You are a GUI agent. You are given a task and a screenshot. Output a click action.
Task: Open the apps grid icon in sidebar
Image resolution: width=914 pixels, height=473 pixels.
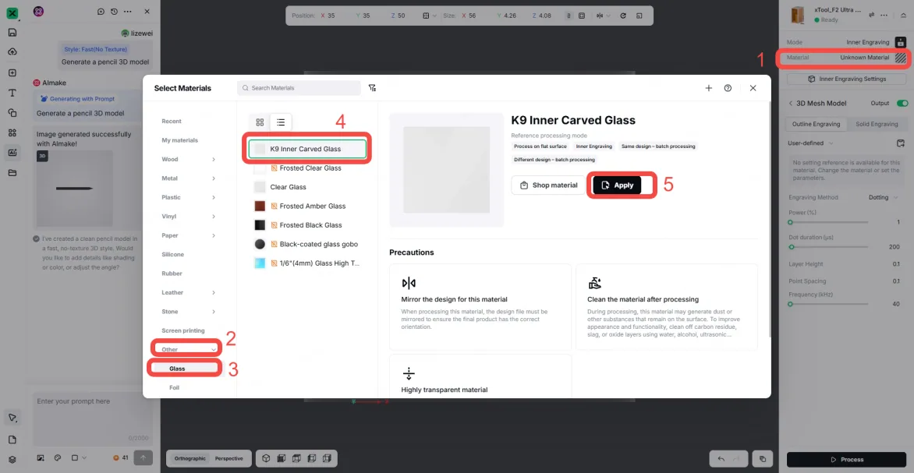pos(12,132)
